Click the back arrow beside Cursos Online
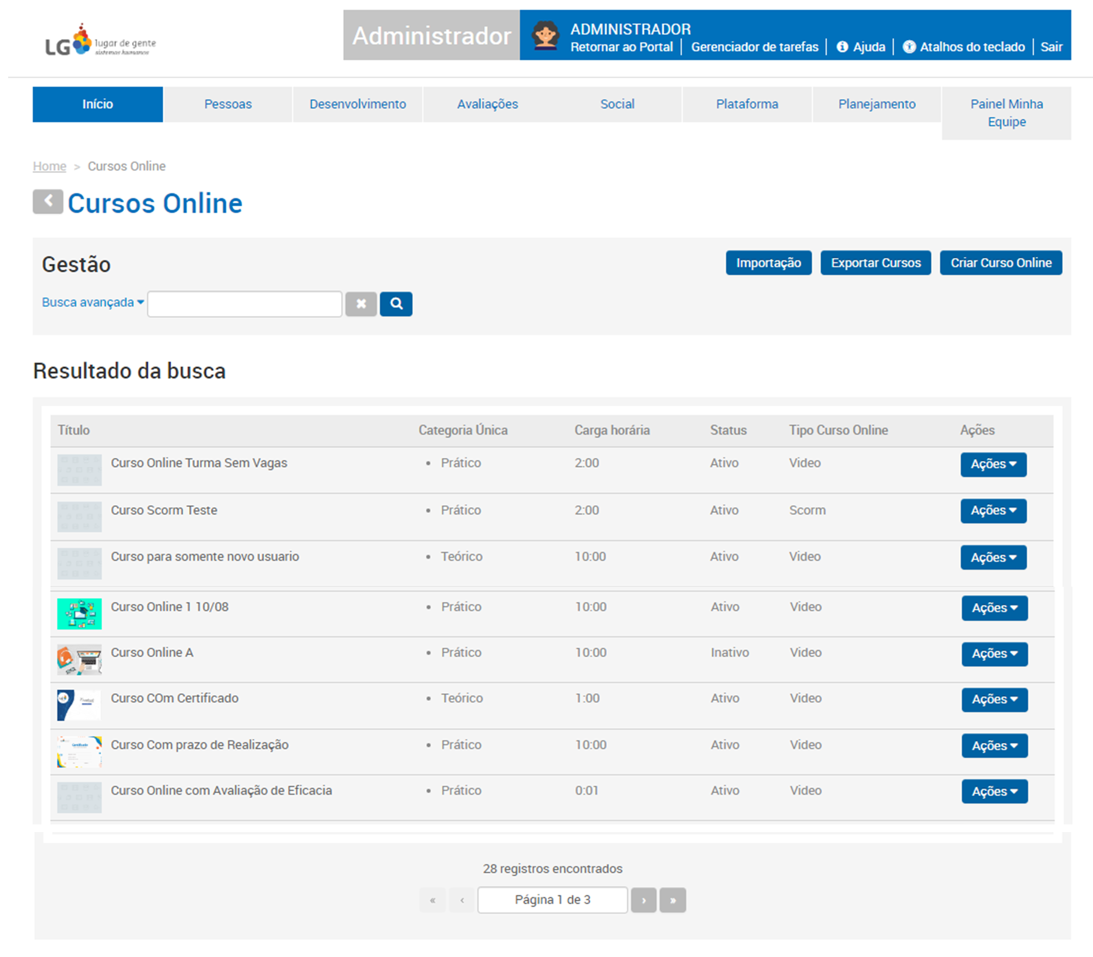The image size is (1093, 957). [48, 201]
